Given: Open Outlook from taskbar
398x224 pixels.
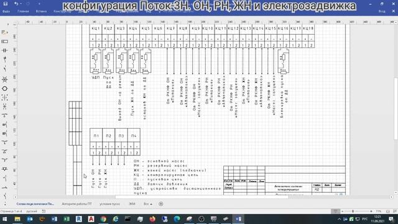Looking at the screenshot, I should click(x=30, y=219).
